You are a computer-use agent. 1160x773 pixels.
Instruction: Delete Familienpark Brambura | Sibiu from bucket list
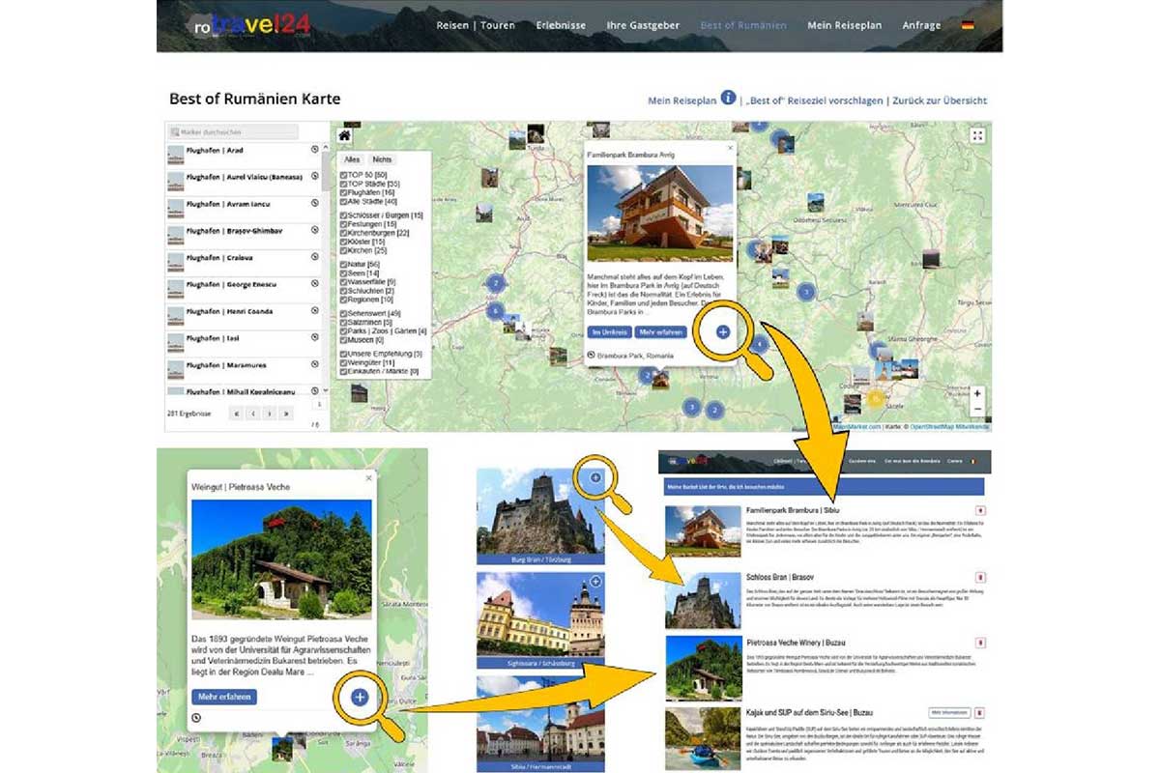click(980, 509)
